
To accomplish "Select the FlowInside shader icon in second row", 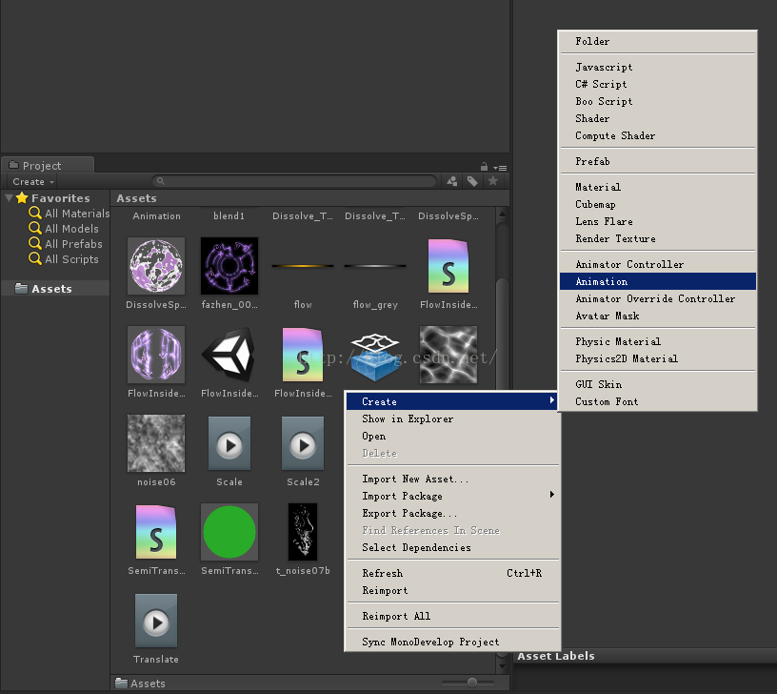I will [x=448, y=266].
